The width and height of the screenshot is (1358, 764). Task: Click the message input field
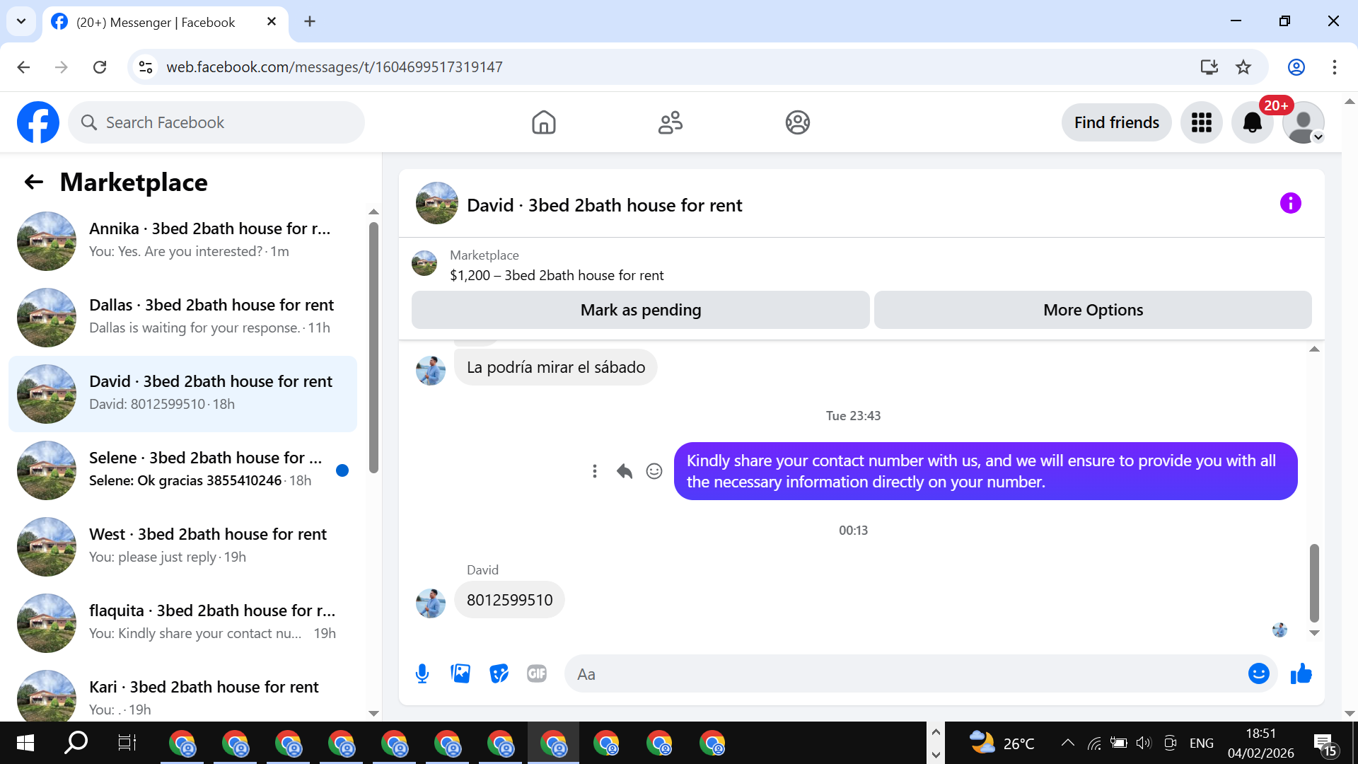tap(905, 674)
